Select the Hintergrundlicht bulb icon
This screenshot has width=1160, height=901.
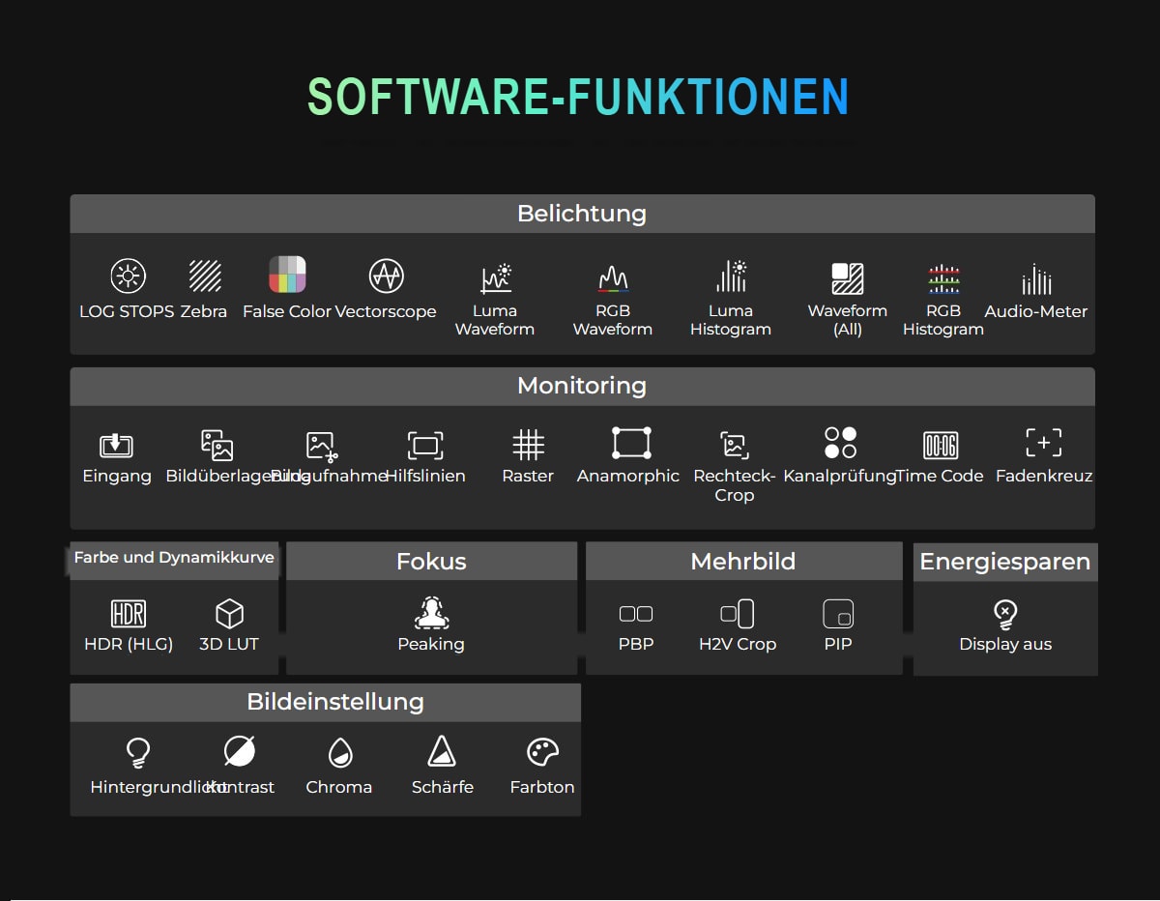[x=138, y=753]
